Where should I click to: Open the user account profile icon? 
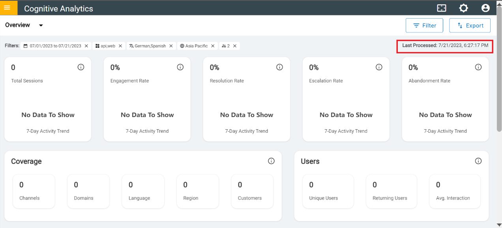click(485, 8)
